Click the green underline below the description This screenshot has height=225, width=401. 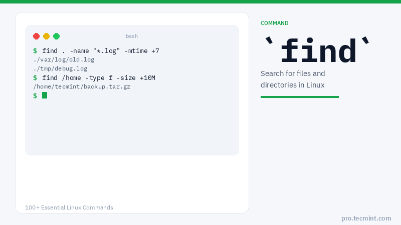[x=299, y=97]
